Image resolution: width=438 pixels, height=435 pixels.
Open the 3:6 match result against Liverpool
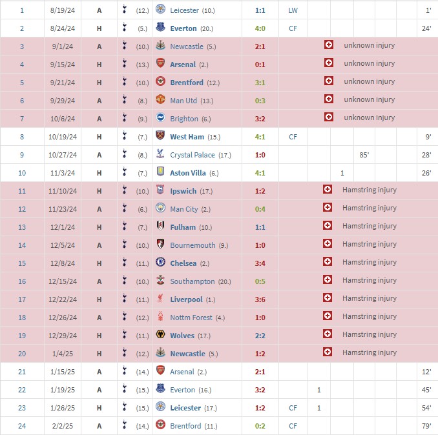pos(258,299)
